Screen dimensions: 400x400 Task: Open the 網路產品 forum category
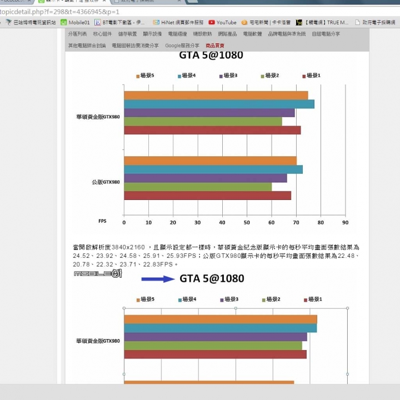pyautogui.click(x=227, y=34)
